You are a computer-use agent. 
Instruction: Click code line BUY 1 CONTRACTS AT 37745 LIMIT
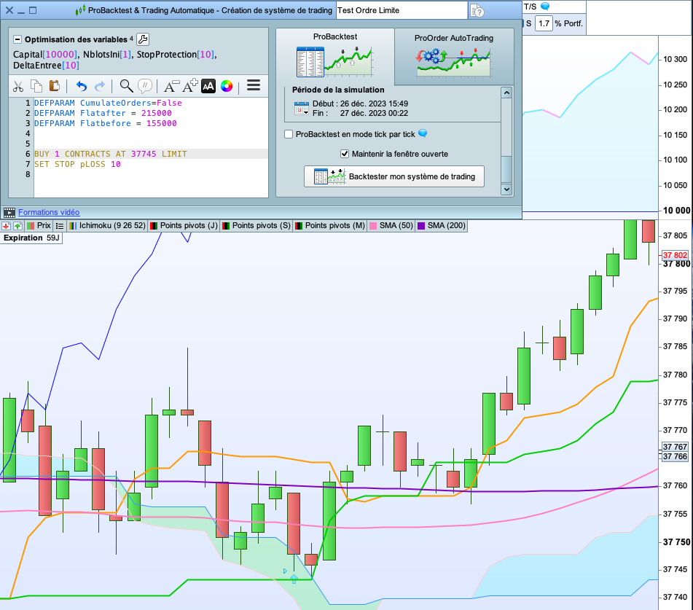pos(111,154)
